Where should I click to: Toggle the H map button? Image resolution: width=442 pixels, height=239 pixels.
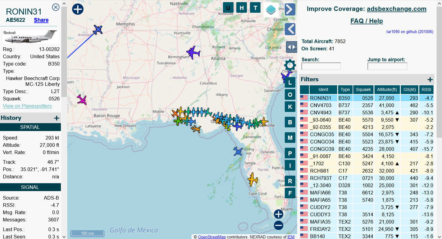[242, 8]
